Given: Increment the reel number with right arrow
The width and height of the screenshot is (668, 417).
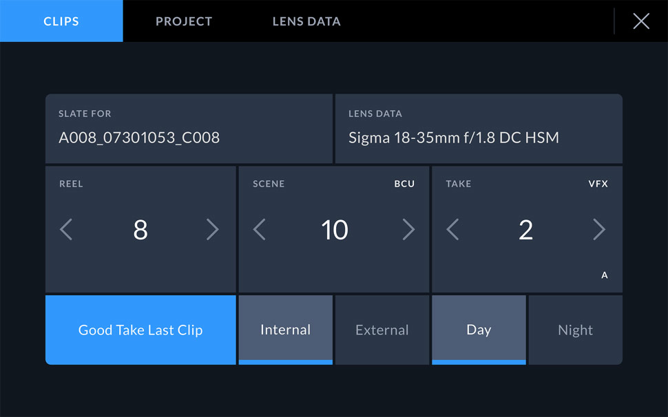Looking at the screenshot, I should [x=213, y=229].
